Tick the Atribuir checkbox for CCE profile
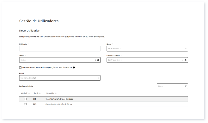This screenshot has width=208, height=123. [25, 99]
